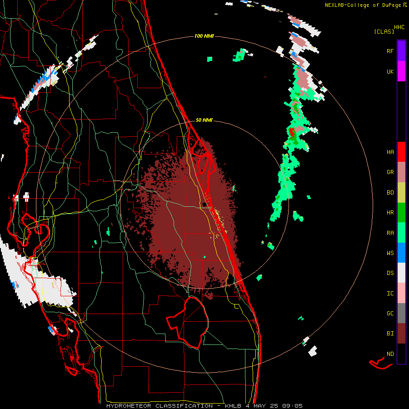Click the 50 NMI range ring label
The height and width of the screenshot is (409, 409).
pos(204,120)
